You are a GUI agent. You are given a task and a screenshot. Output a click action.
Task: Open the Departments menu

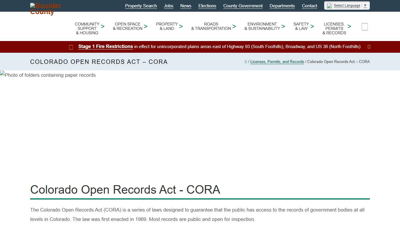(x=282, y=6)
